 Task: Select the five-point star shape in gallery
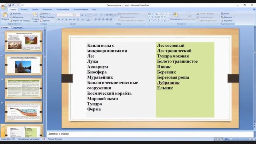[165, 20]
